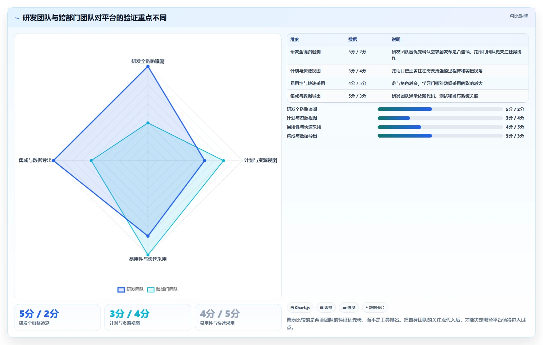
Task: Select the 表格 tag chip
Action: click(x=326, y=308)
